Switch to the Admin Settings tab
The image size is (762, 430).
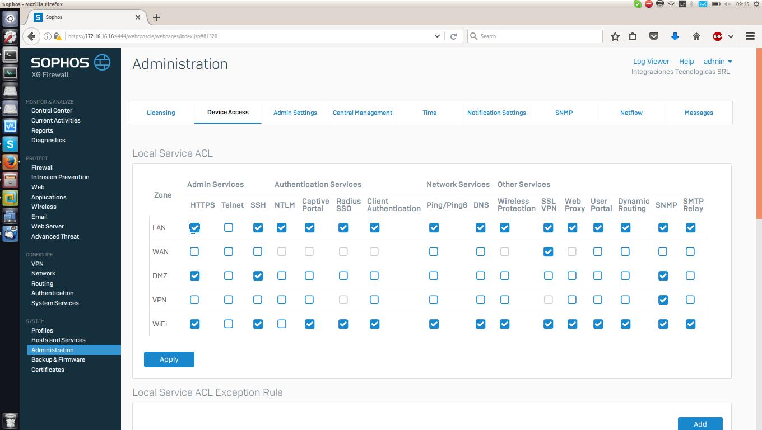click(295, 113)
